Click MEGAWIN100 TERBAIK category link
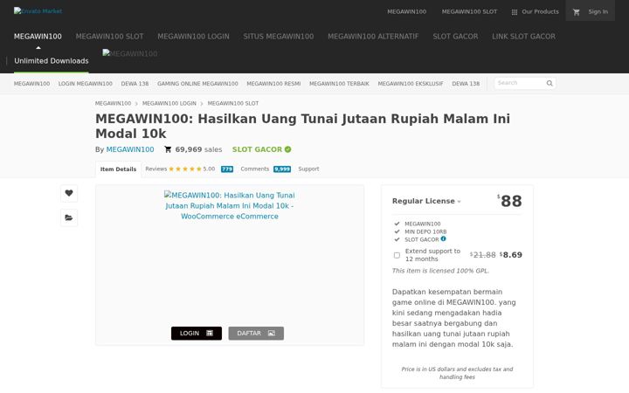The height and width of the screenshot is (393, 629). (339, 84)
